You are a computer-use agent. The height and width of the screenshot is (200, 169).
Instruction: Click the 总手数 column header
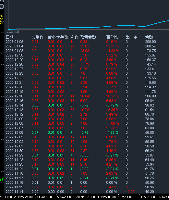coord(37,37)
